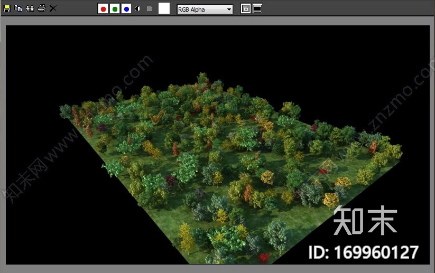The width and height of the screenshot is (435, 273).
Task: Save the rendered image
Action: point(7,8)
